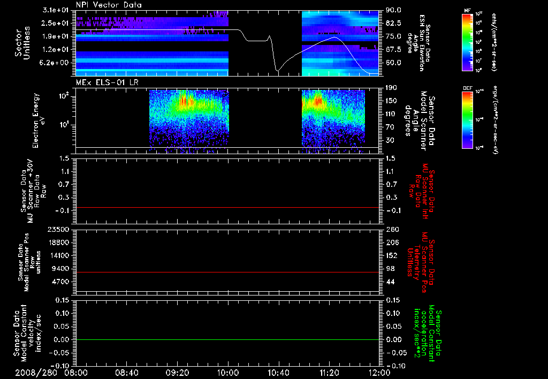
Task: Click the "1.9e+01" sector axis value
Action: point(56,36)
